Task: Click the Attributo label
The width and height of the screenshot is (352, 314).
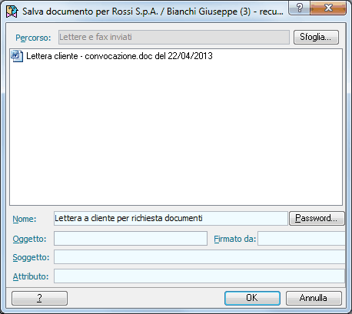Action: point(31,276)
